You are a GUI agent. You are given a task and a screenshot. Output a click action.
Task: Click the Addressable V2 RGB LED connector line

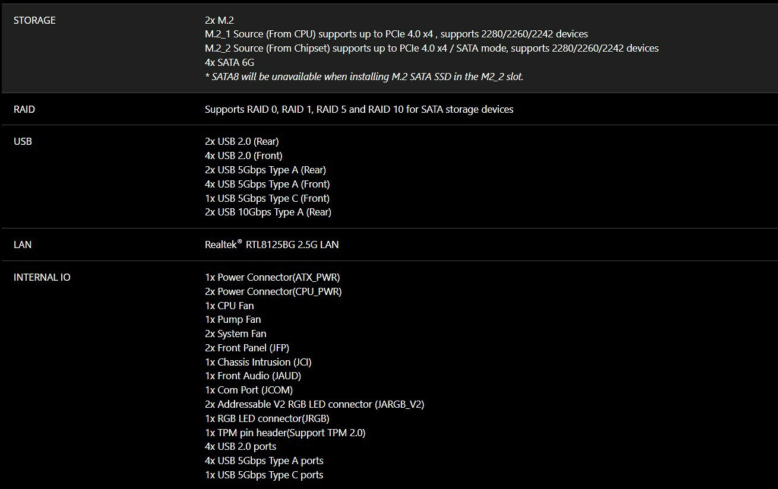click(x=315, y=405)
